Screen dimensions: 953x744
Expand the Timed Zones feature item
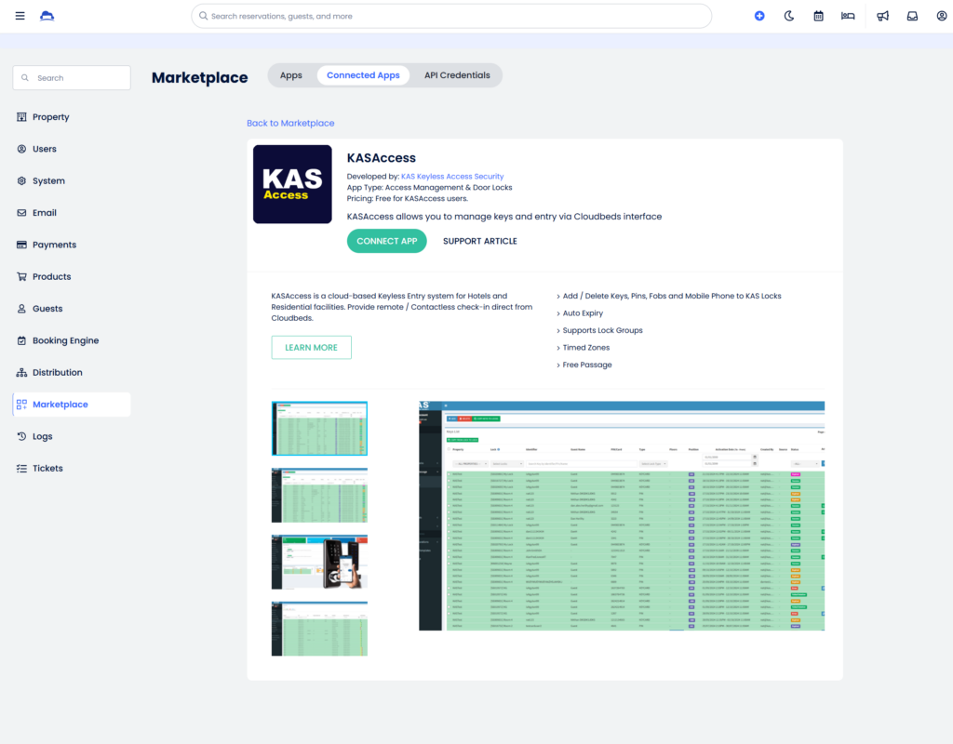pos(584,347)
